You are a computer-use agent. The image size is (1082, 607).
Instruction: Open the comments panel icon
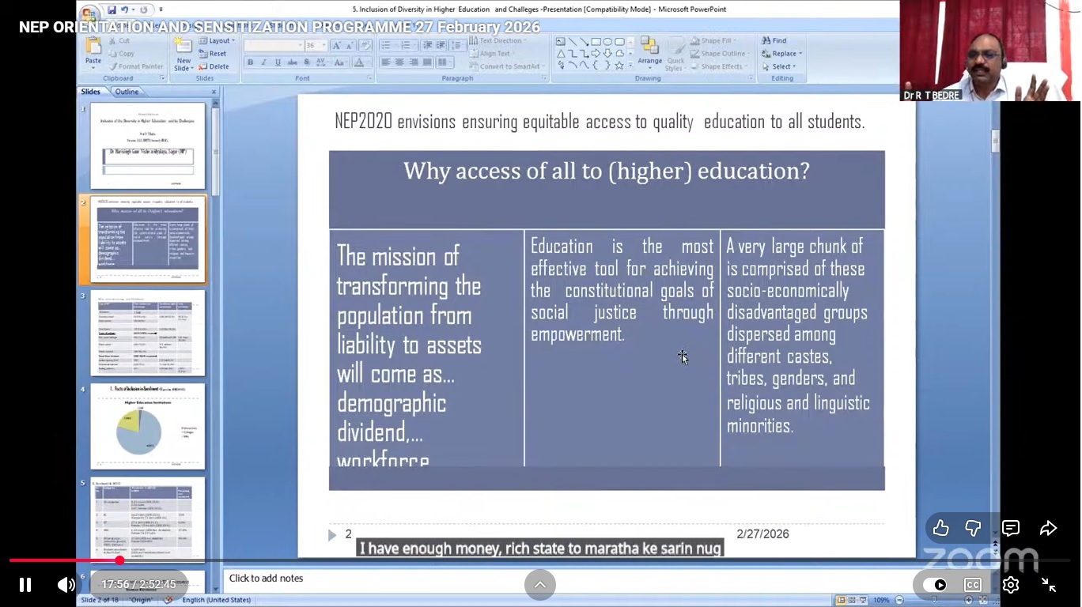[x=1010, y=528]
